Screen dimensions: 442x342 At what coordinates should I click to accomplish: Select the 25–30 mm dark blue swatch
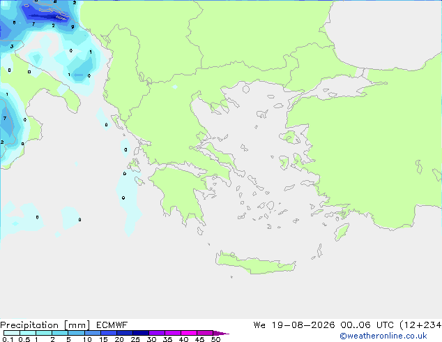click(x=141, y=333)
